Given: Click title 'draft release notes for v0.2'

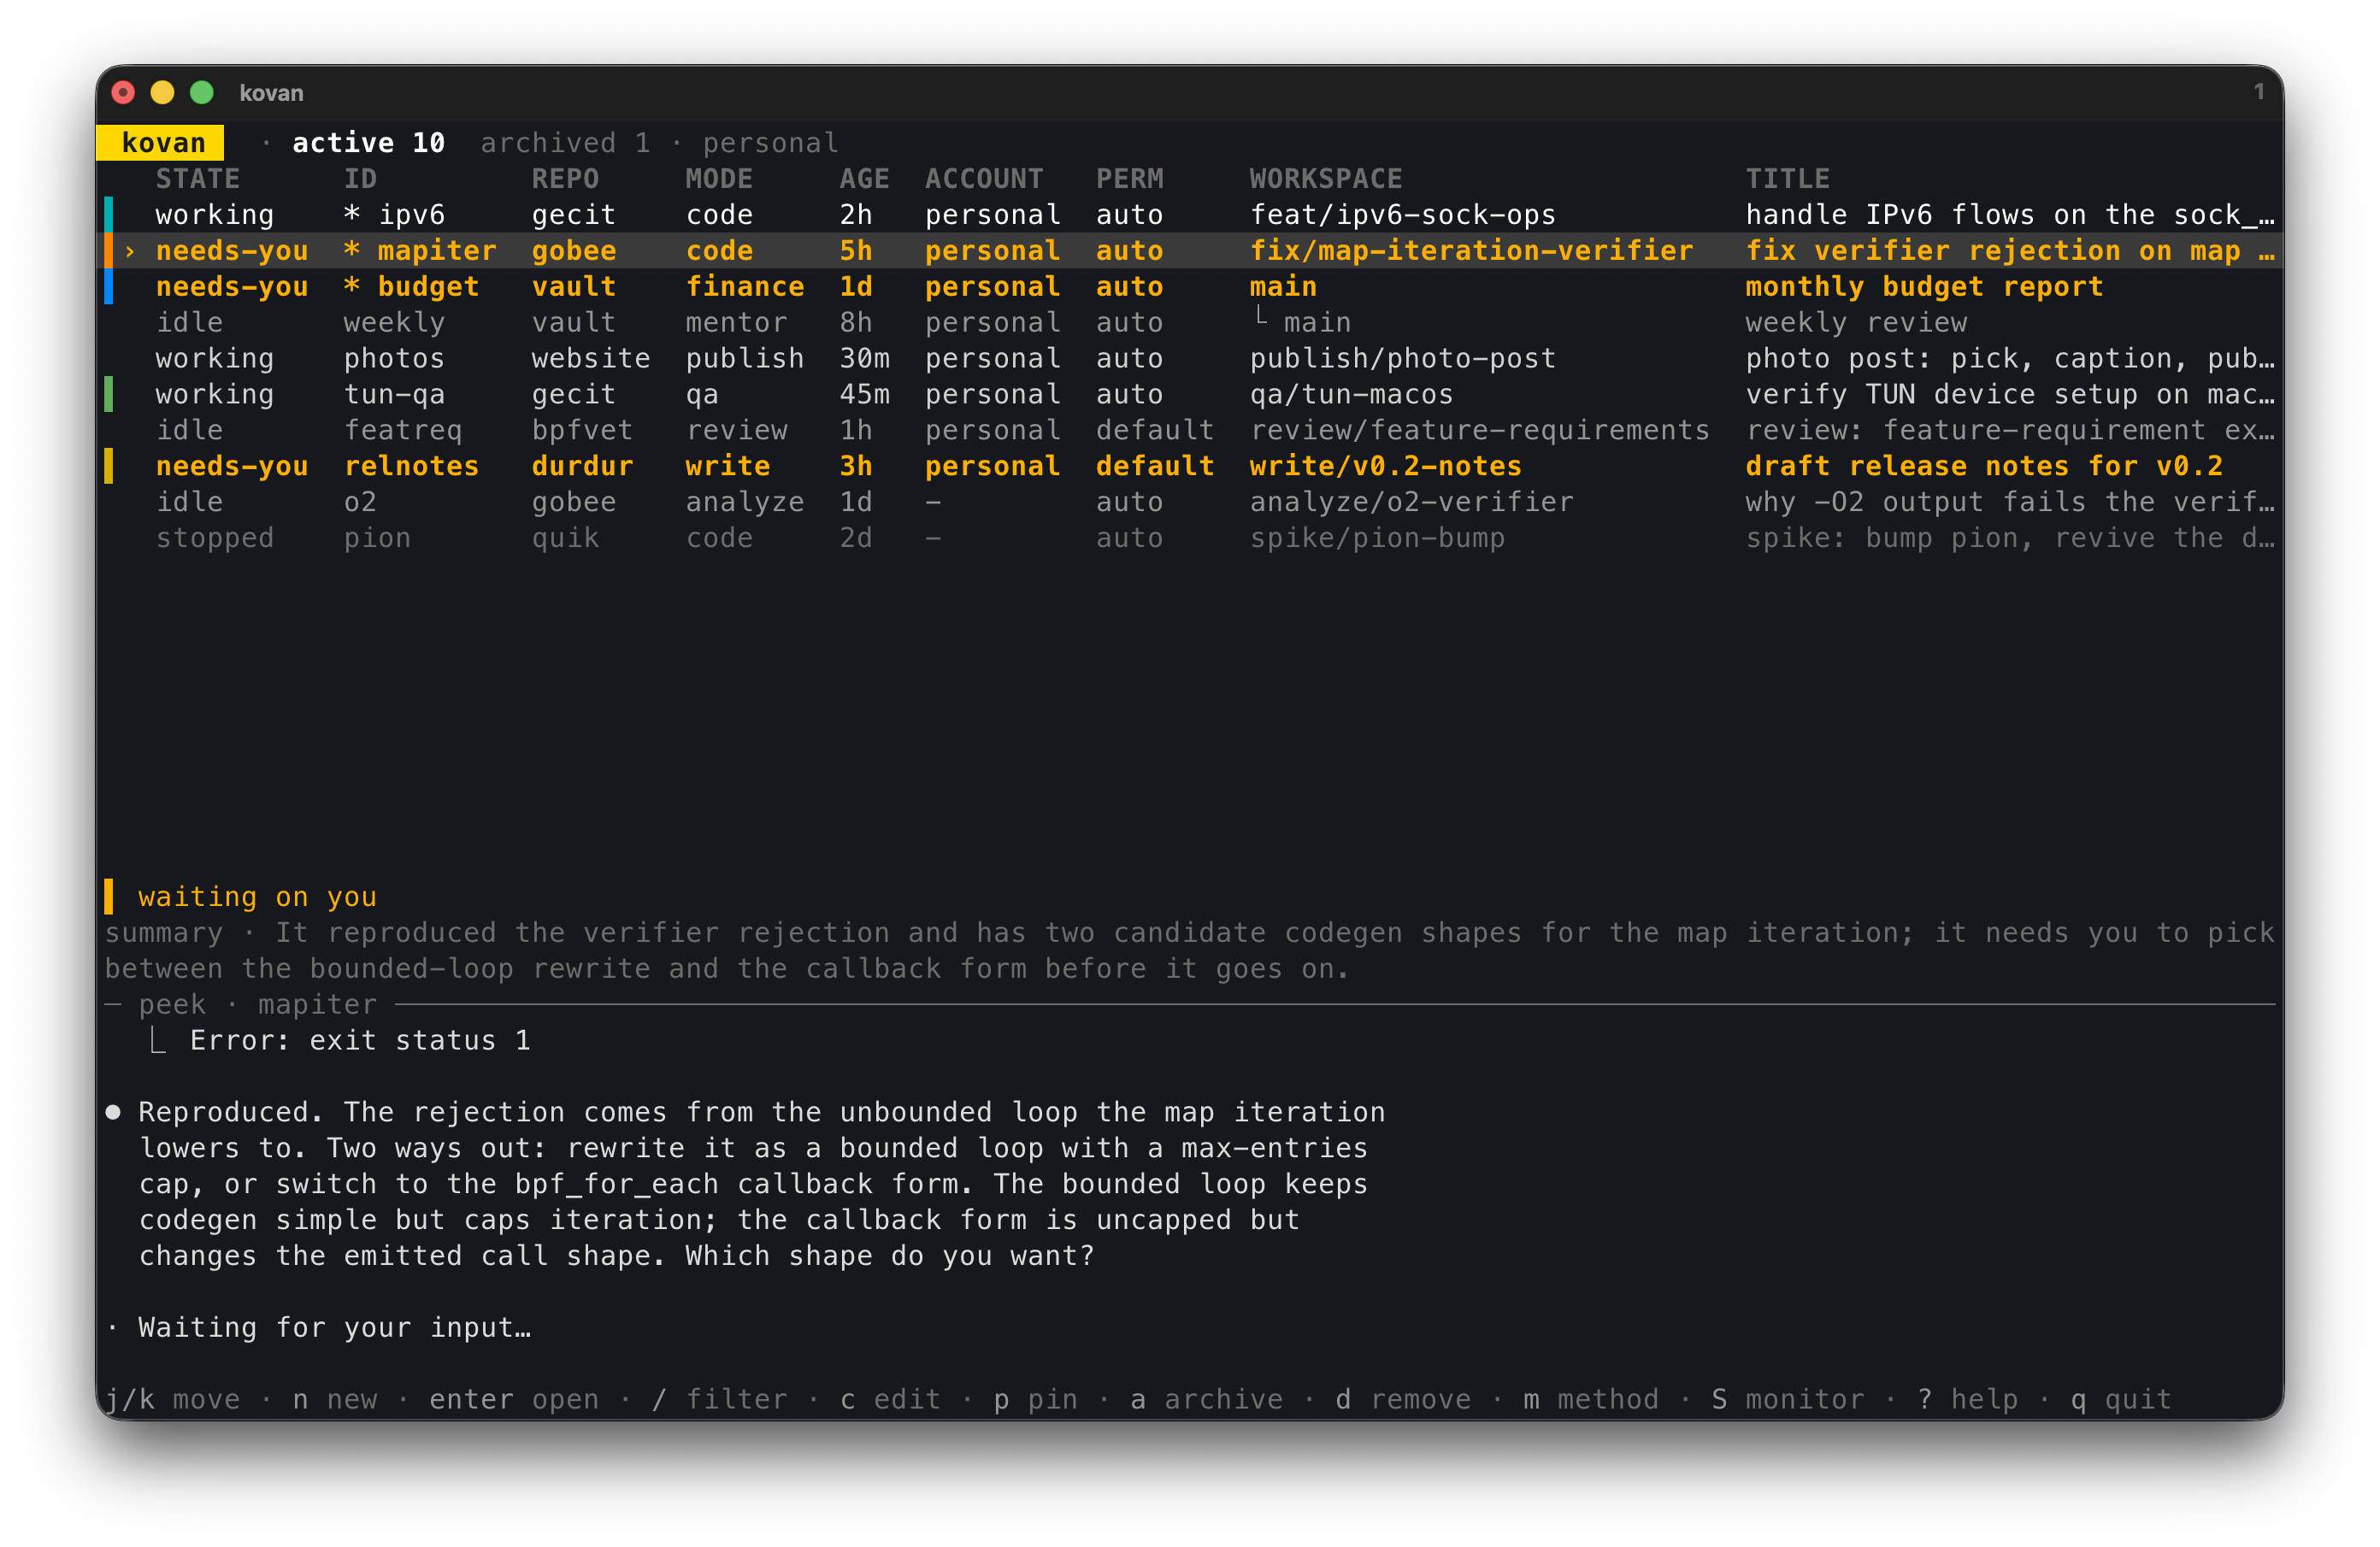Looking at the screenshot, I should click(x=1984, y=467).
